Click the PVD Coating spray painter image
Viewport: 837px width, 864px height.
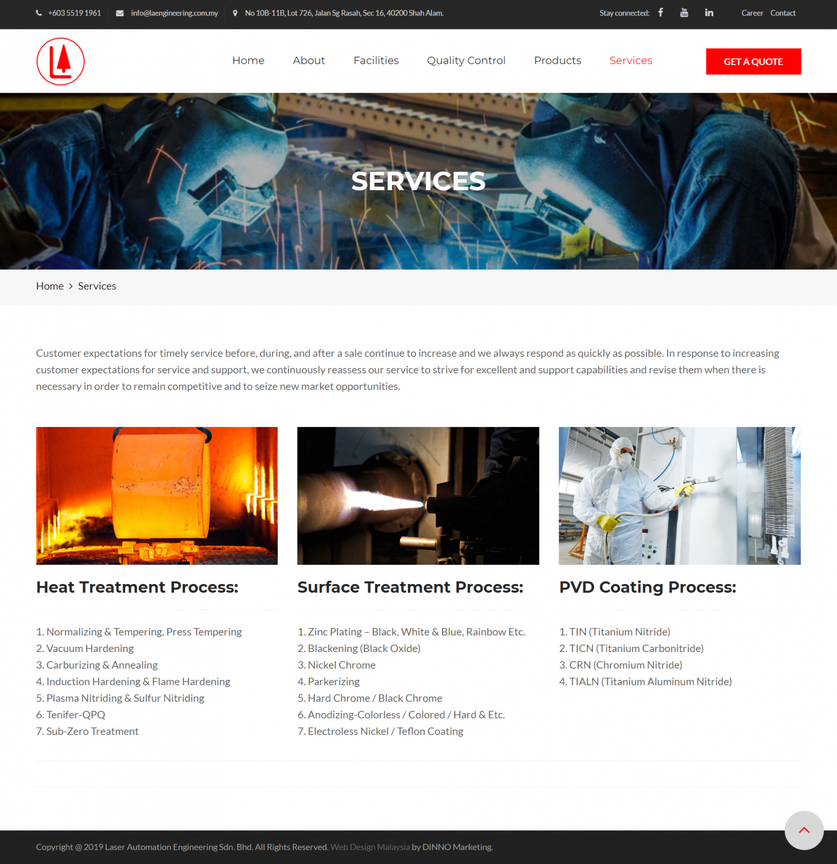coord(679,496)
